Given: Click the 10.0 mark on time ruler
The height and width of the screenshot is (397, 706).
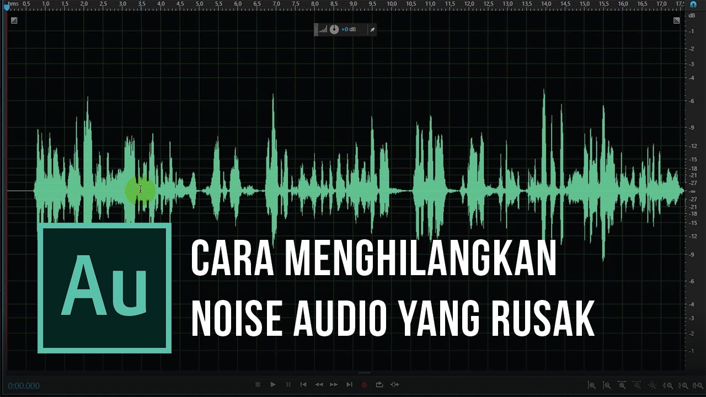Looking at the screenshot, I should (392, 4).
